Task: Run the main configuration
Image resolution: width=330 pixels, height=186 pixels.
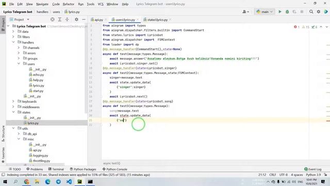Action: click(279, 12)
